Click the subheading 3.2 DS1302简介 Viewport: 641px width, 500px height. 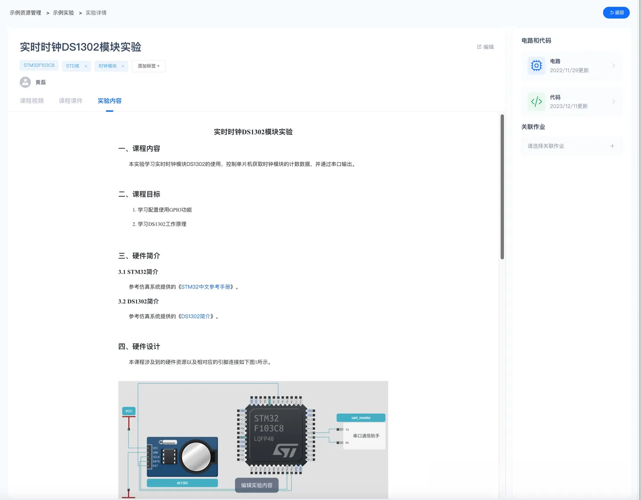point(138,301)
